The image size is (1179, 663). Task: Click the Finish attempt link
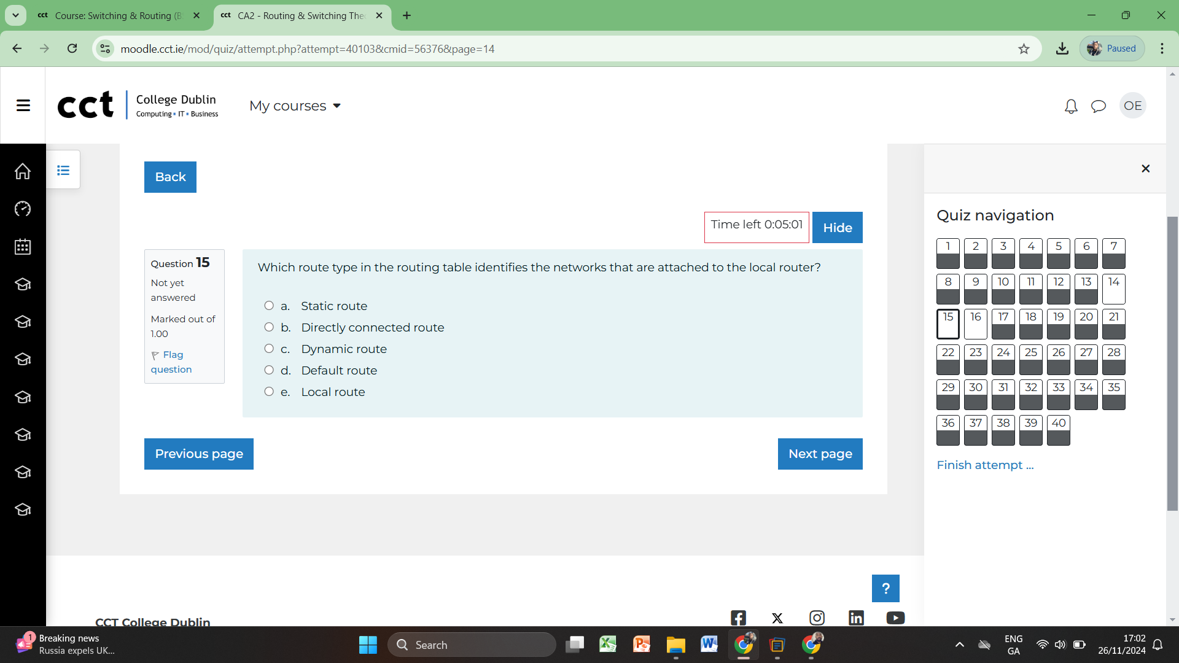[x=985, y=465]
